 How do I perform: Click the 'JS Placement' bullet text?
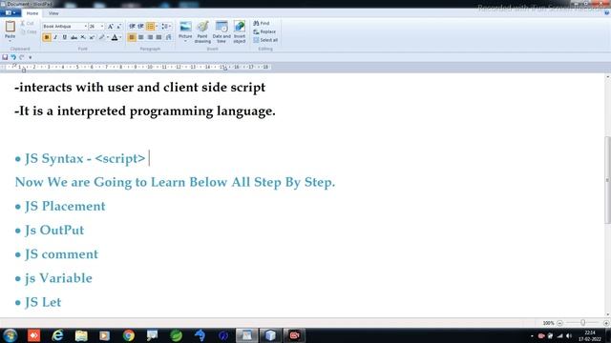(65, 206)
